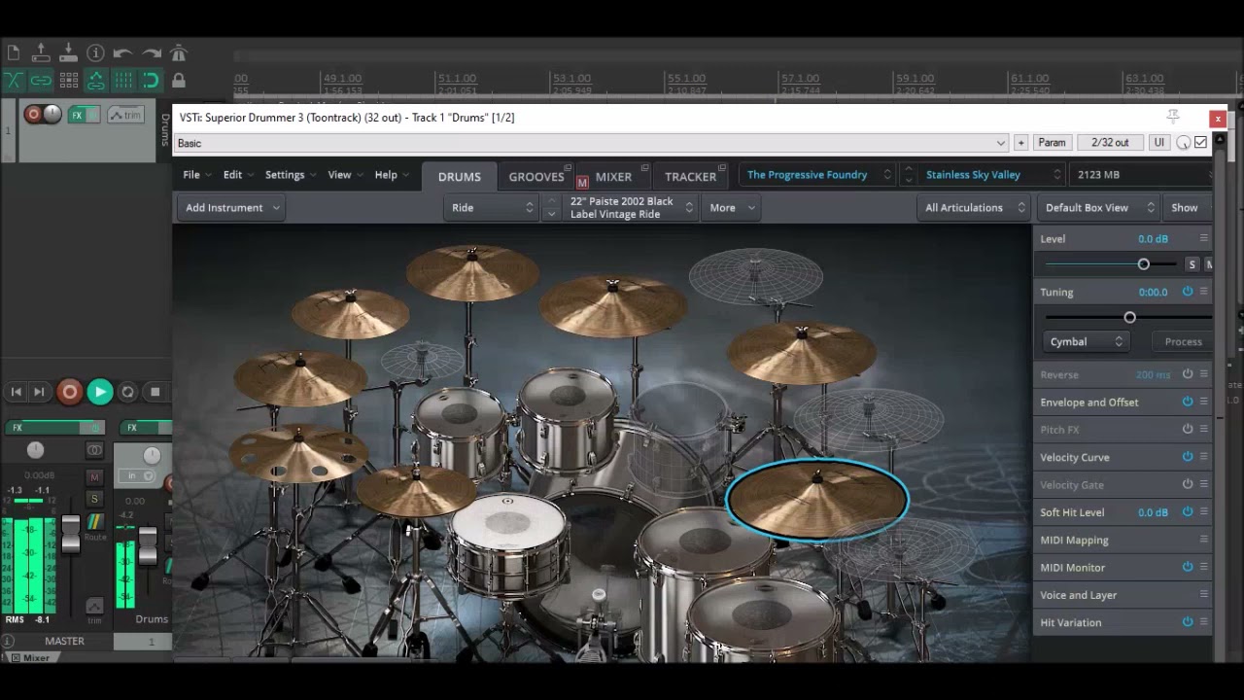Mute the master track
1244x700 pixels.
click(94, 477)
